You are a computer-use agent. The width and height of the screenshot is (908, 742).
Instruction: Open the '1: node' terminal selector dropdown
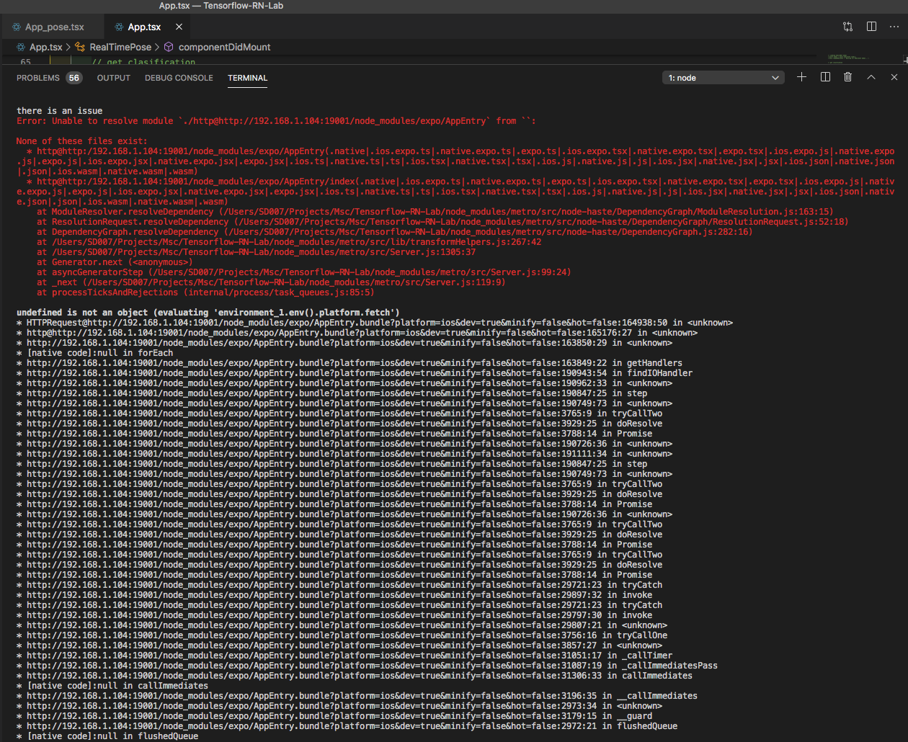coord(723,77)
